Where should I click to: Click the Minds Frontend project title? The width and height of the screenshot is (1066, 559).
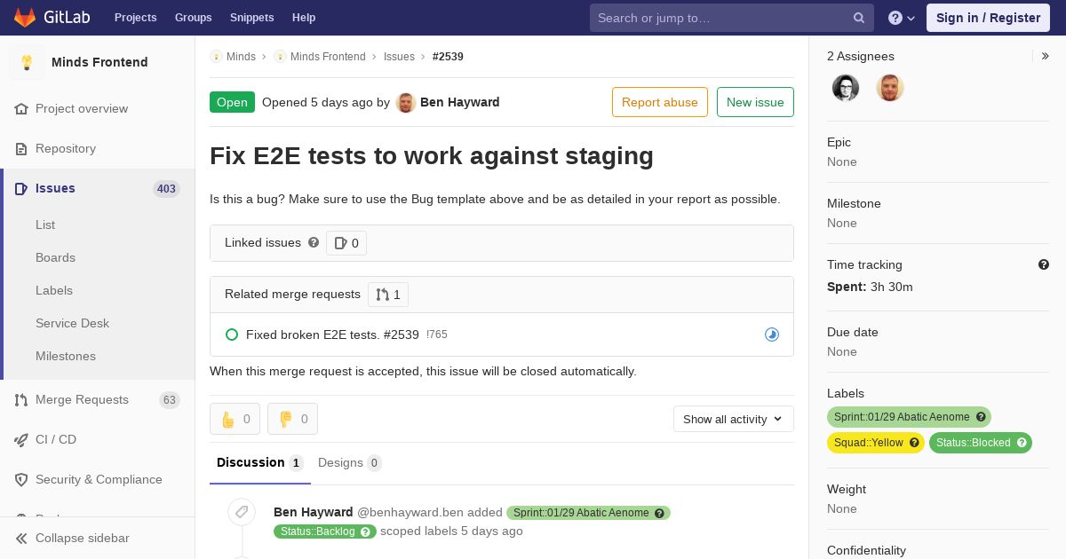coord(99,62)
